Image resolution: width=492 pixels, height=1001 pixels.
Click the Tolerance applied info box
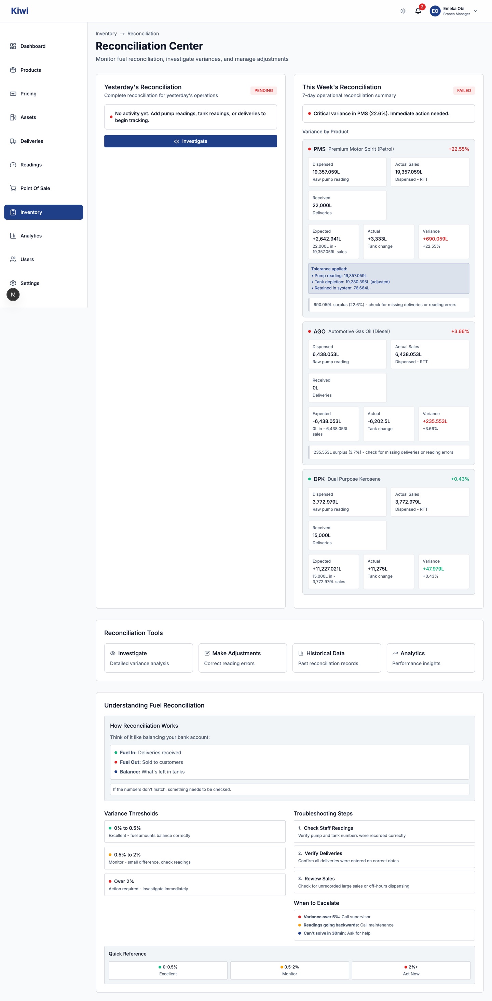click(388, 278)
